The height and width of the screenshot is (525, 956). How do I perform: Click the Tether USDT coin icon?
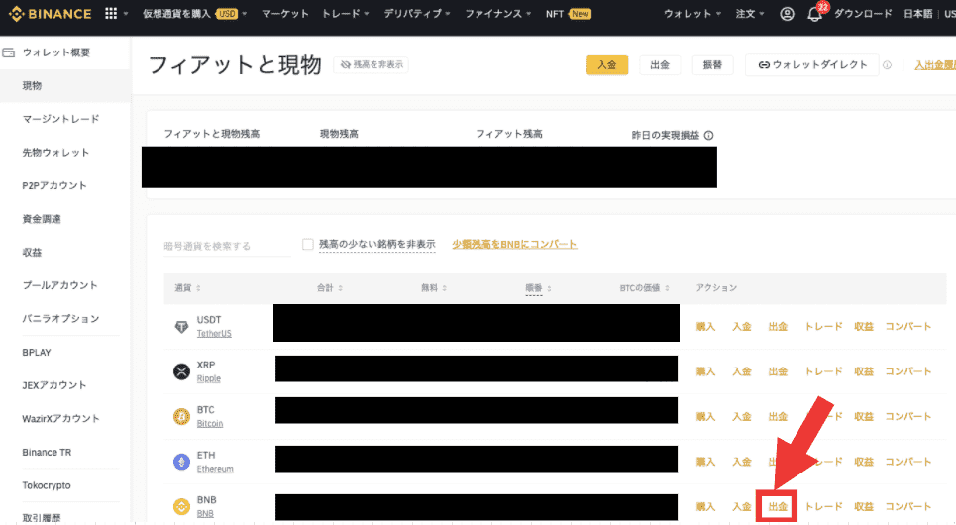tap(181, 326)
